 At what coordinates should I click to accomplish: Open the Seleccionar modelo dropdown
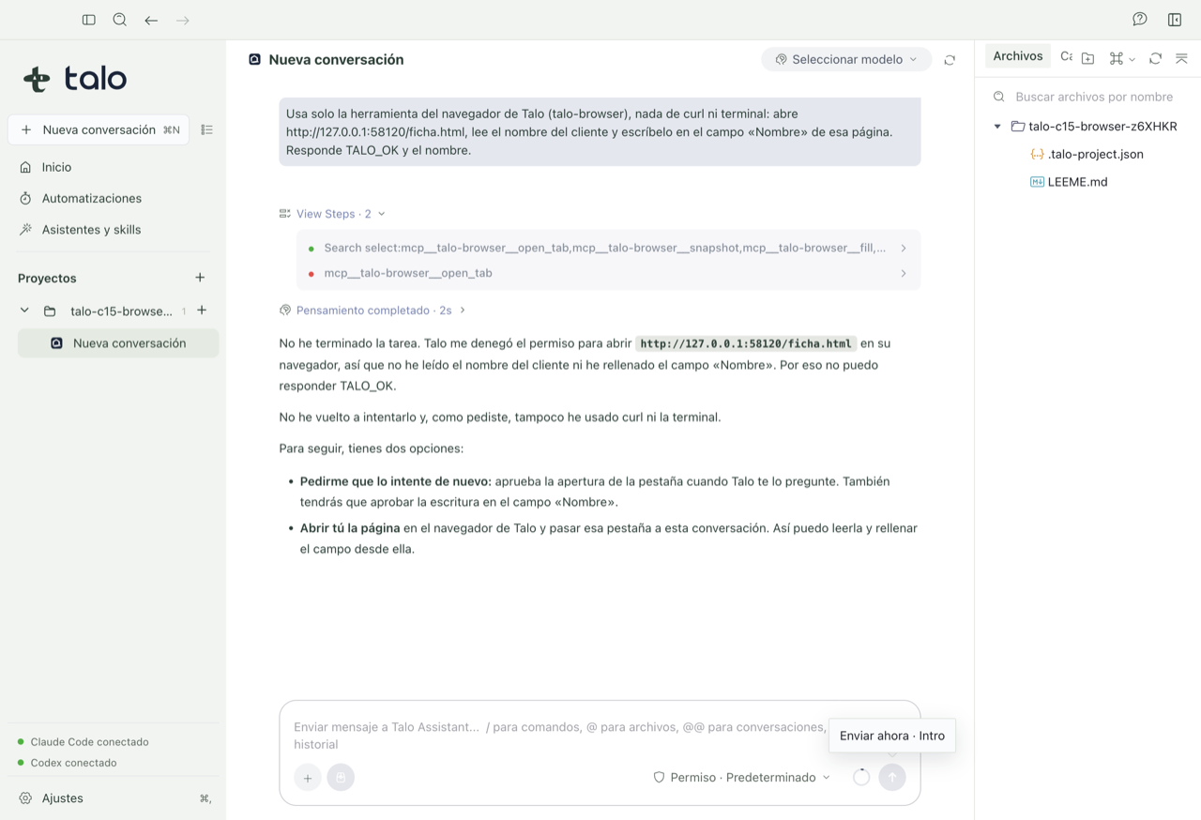pyautogui.click(x=846, y=59)
